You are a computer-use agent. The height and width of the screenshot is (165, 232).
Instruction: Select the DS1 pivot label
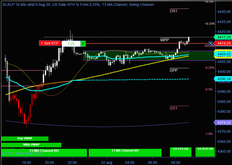(x=173, y=108)
